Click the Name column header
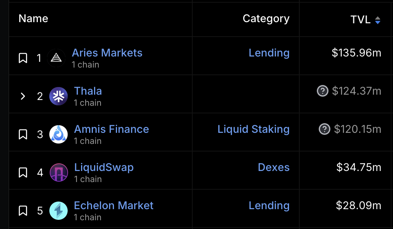 coord(33,19)
